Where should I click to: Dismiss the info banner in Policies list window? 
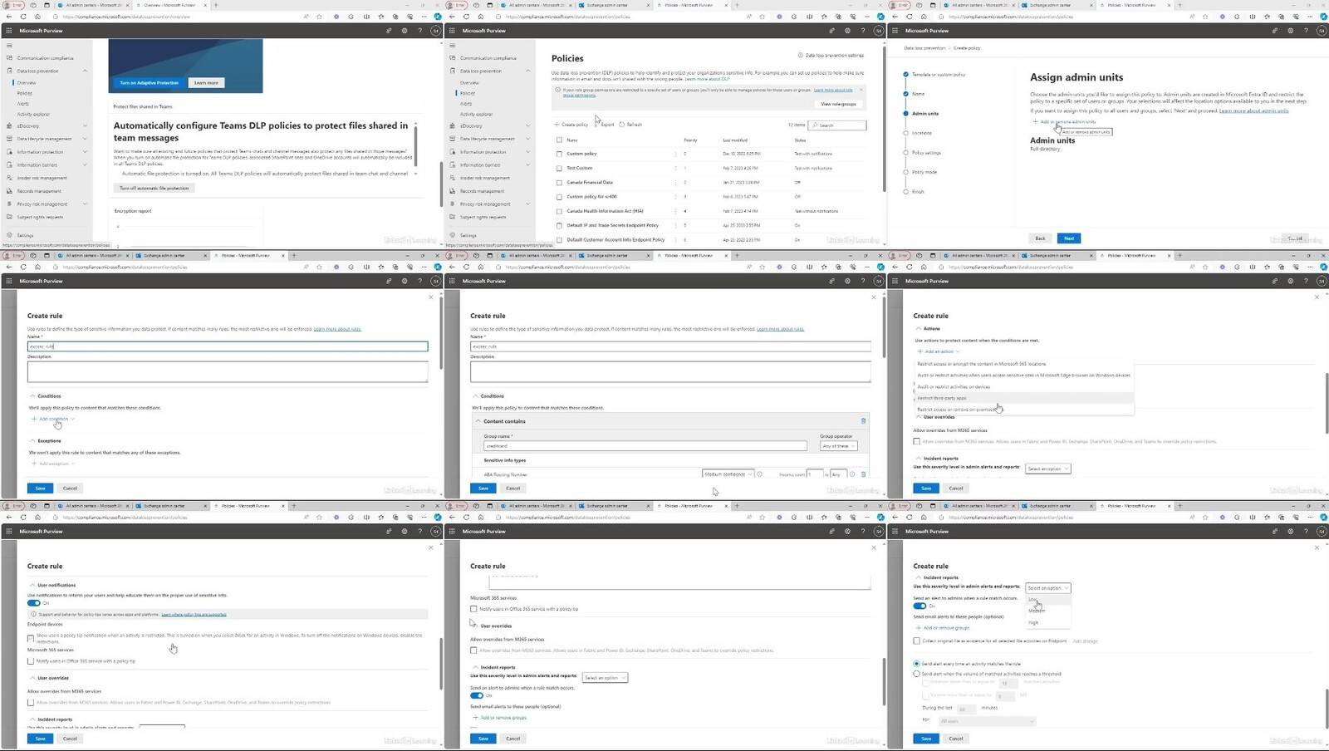[x=861, y=90]
